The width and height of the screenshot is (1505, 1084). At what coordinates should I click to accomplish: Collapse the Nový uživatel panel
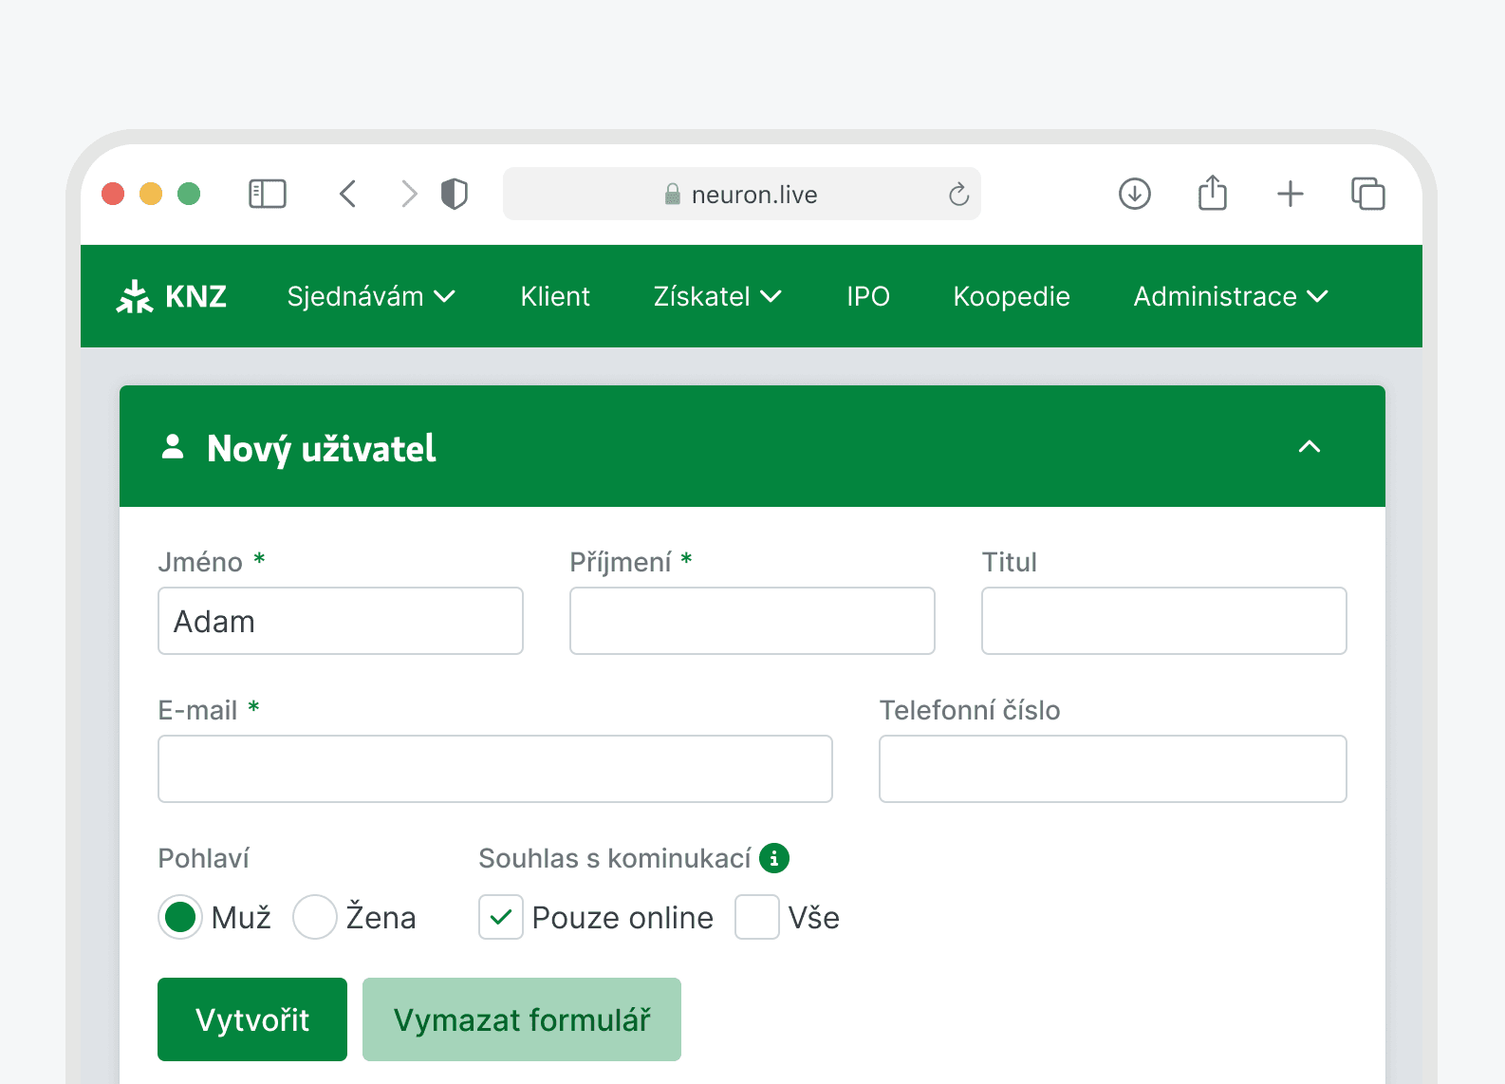coord(1310,446)
